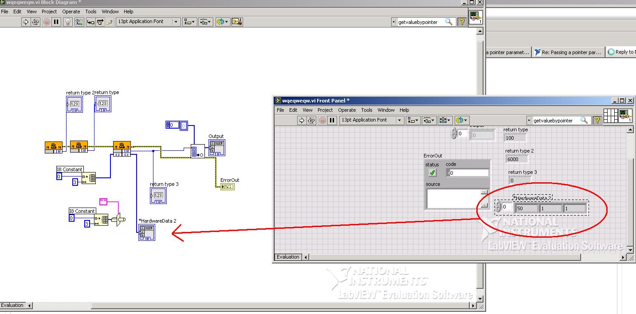Click Step Into on Block Diagram toolbar

90,22
